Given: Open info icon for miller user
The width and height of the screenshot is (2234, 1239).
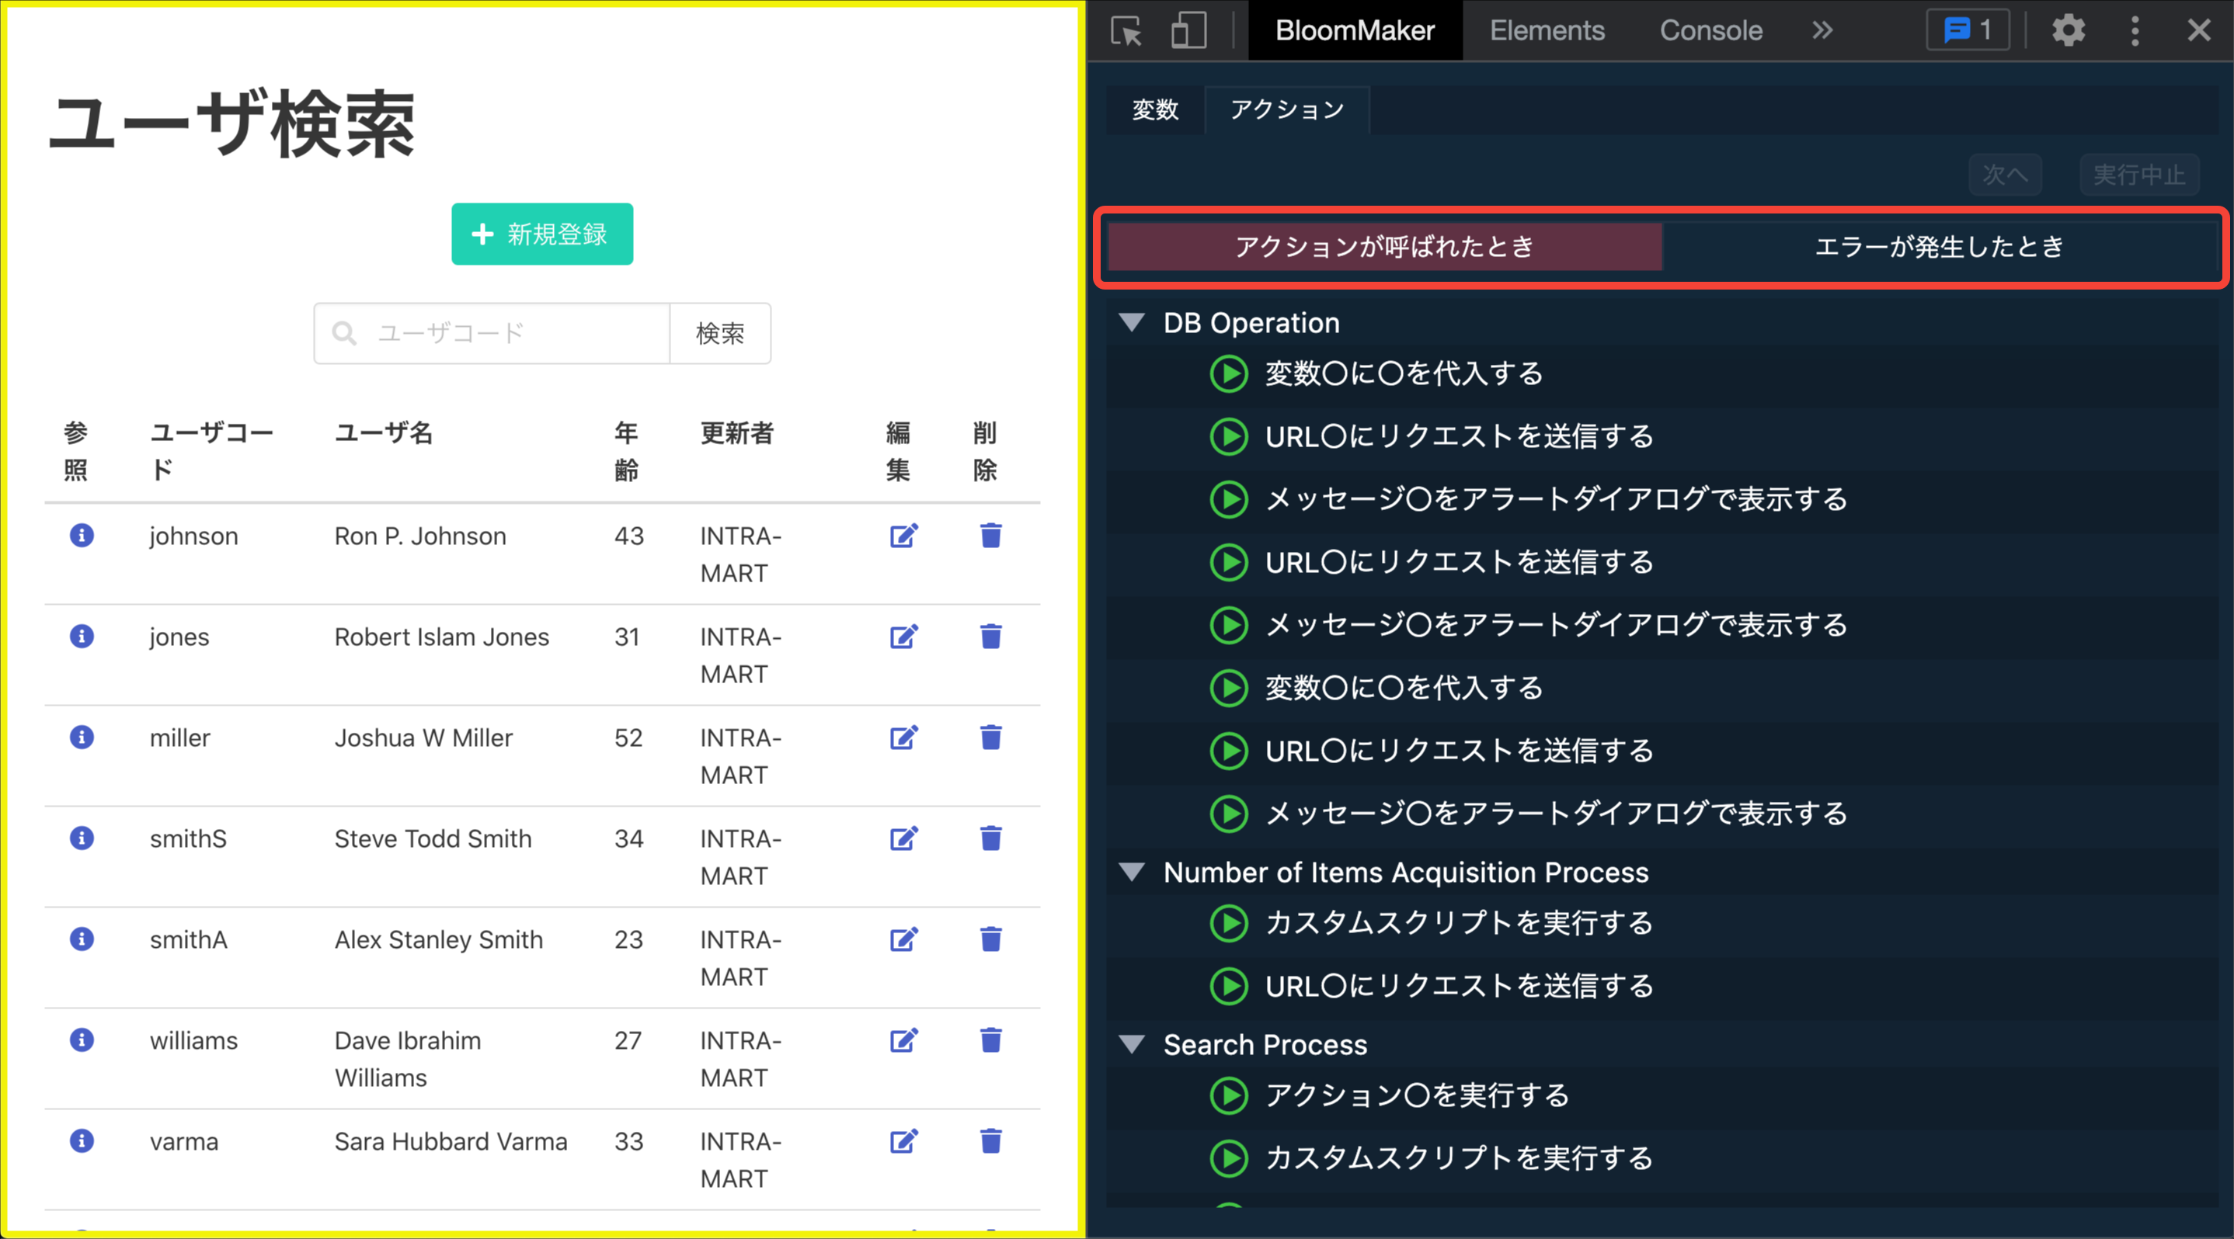Looking at the screenshot, I should [82, 737].
